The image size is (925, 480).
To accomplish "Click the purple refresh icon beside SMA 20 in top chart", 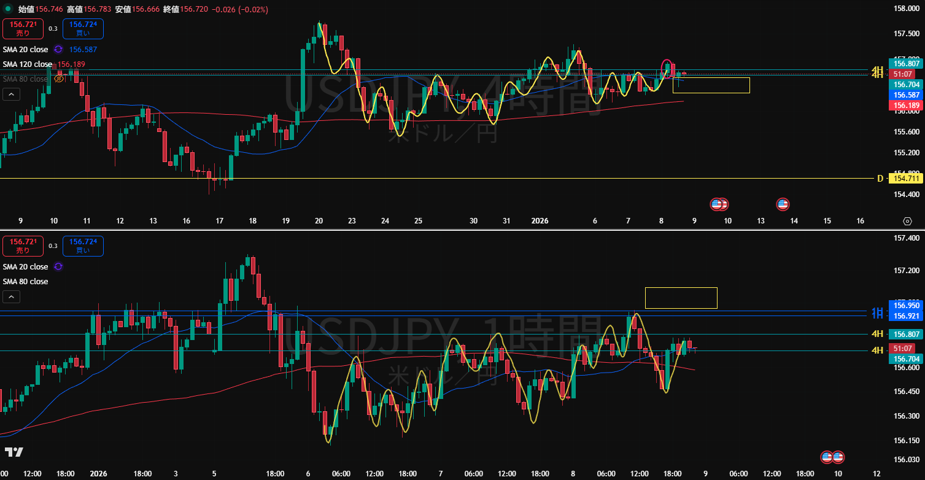I will 58,49.
